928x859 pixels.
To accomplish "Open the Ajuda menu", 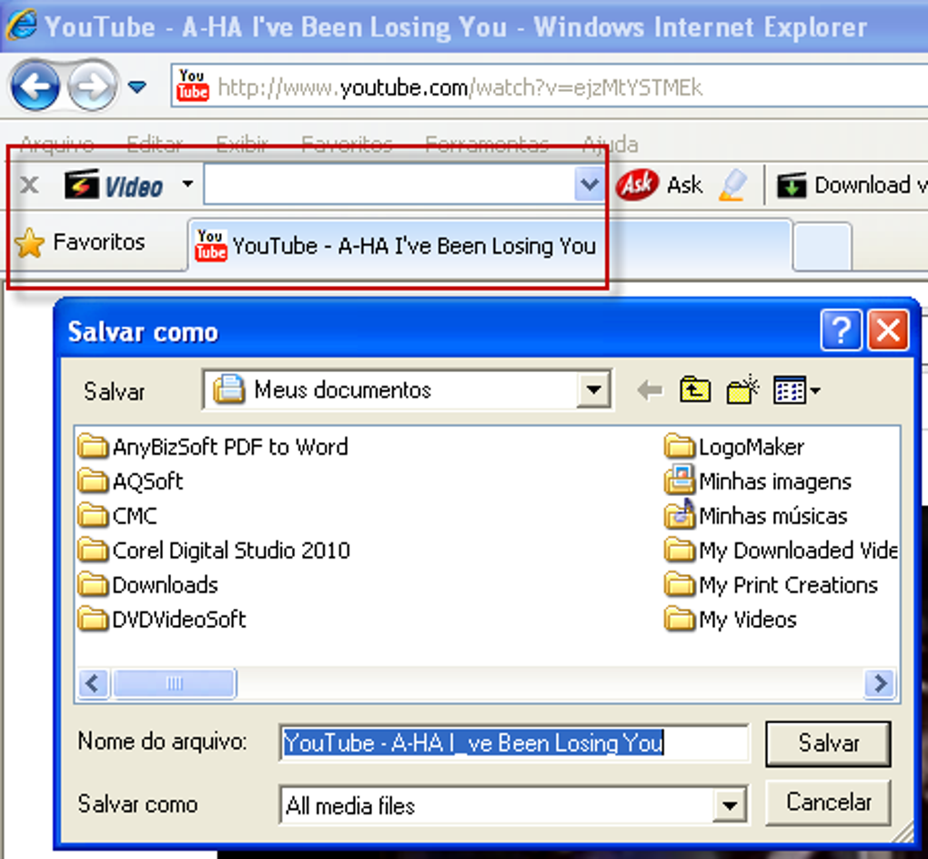I will 610,144.
